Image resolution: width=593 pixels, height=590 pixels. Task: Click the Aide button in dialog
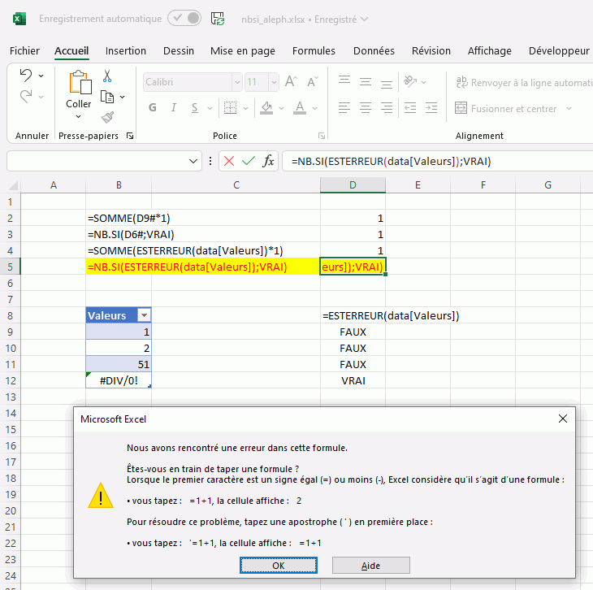click(x=370, y=565)
